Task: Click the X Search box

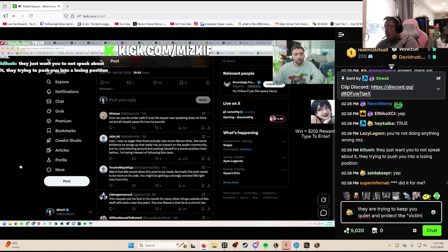Action: (x=247, y=61)
